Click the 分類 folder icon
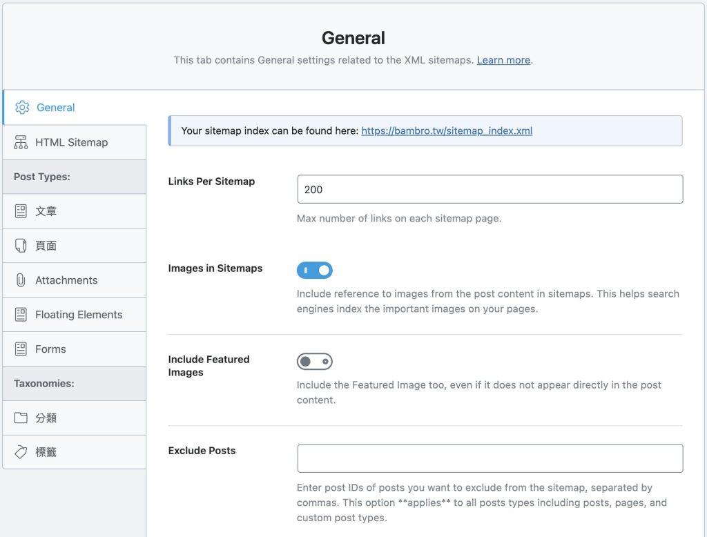This screenshot has height=537, width=707. coord(21,418)
